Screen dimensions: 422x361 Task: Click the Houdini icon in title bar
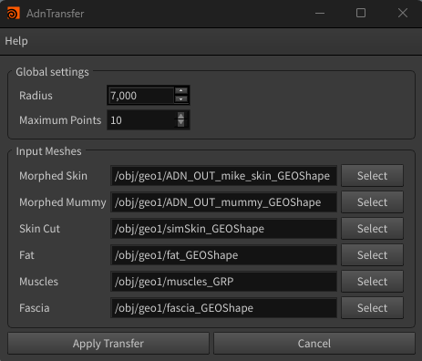click(13, 14)
